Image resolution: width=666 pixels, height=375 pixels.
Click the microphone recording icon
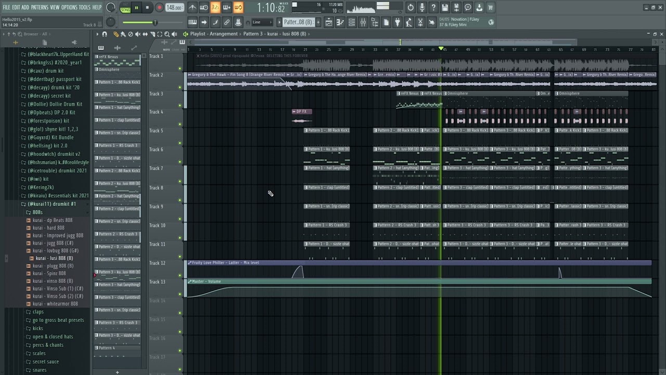422,7
